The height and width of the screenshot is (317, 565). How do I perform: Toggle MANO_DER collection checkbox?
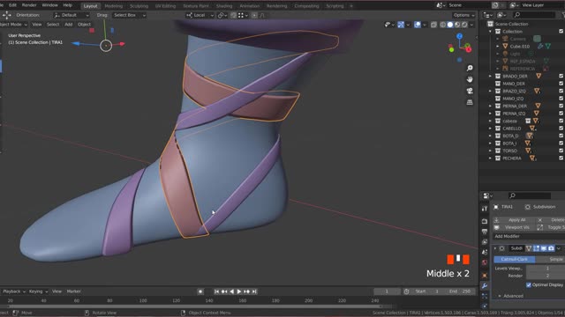click(561, 84)
